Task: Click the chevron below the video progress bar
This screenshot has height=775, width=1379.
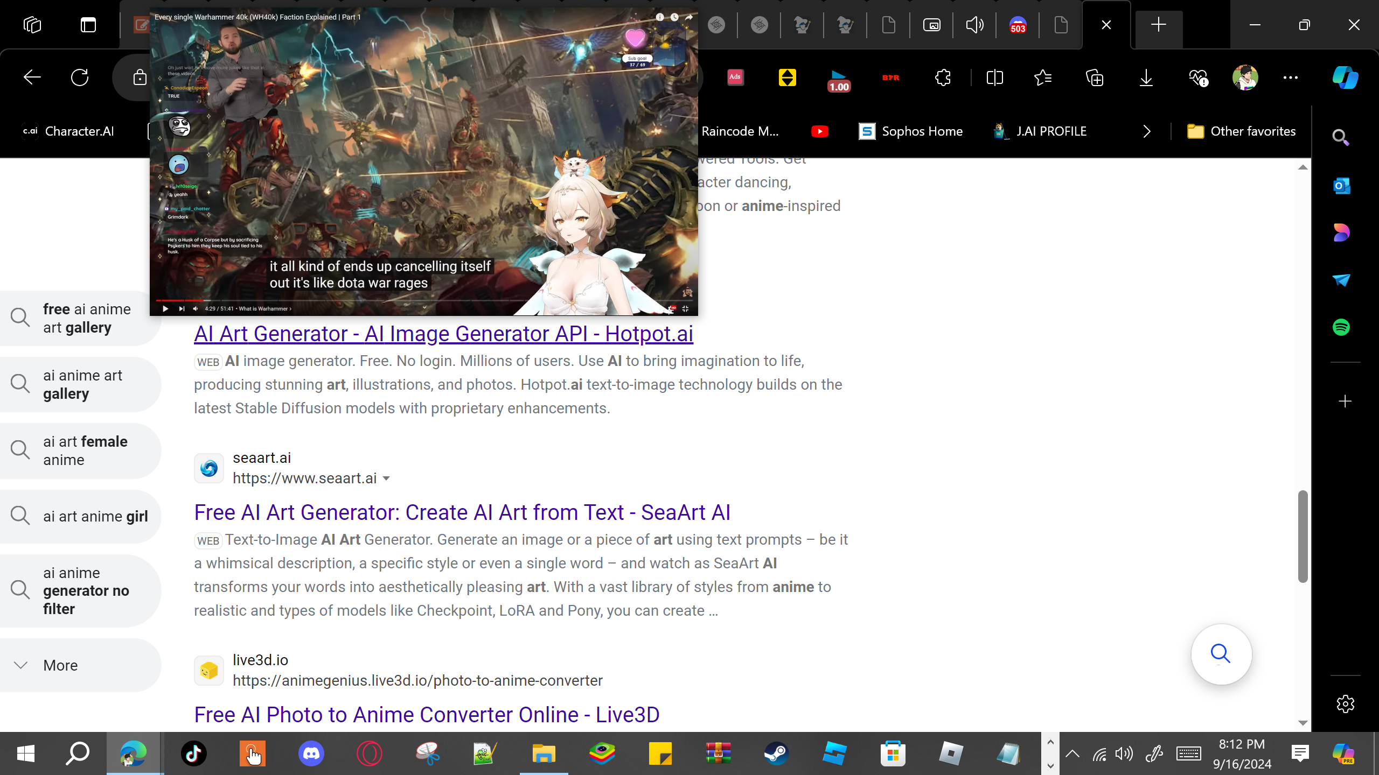Action: pos(424,307)
